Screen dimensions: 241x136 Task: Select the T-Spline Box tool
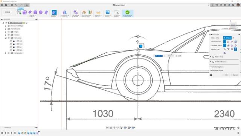tap(24, 12)
